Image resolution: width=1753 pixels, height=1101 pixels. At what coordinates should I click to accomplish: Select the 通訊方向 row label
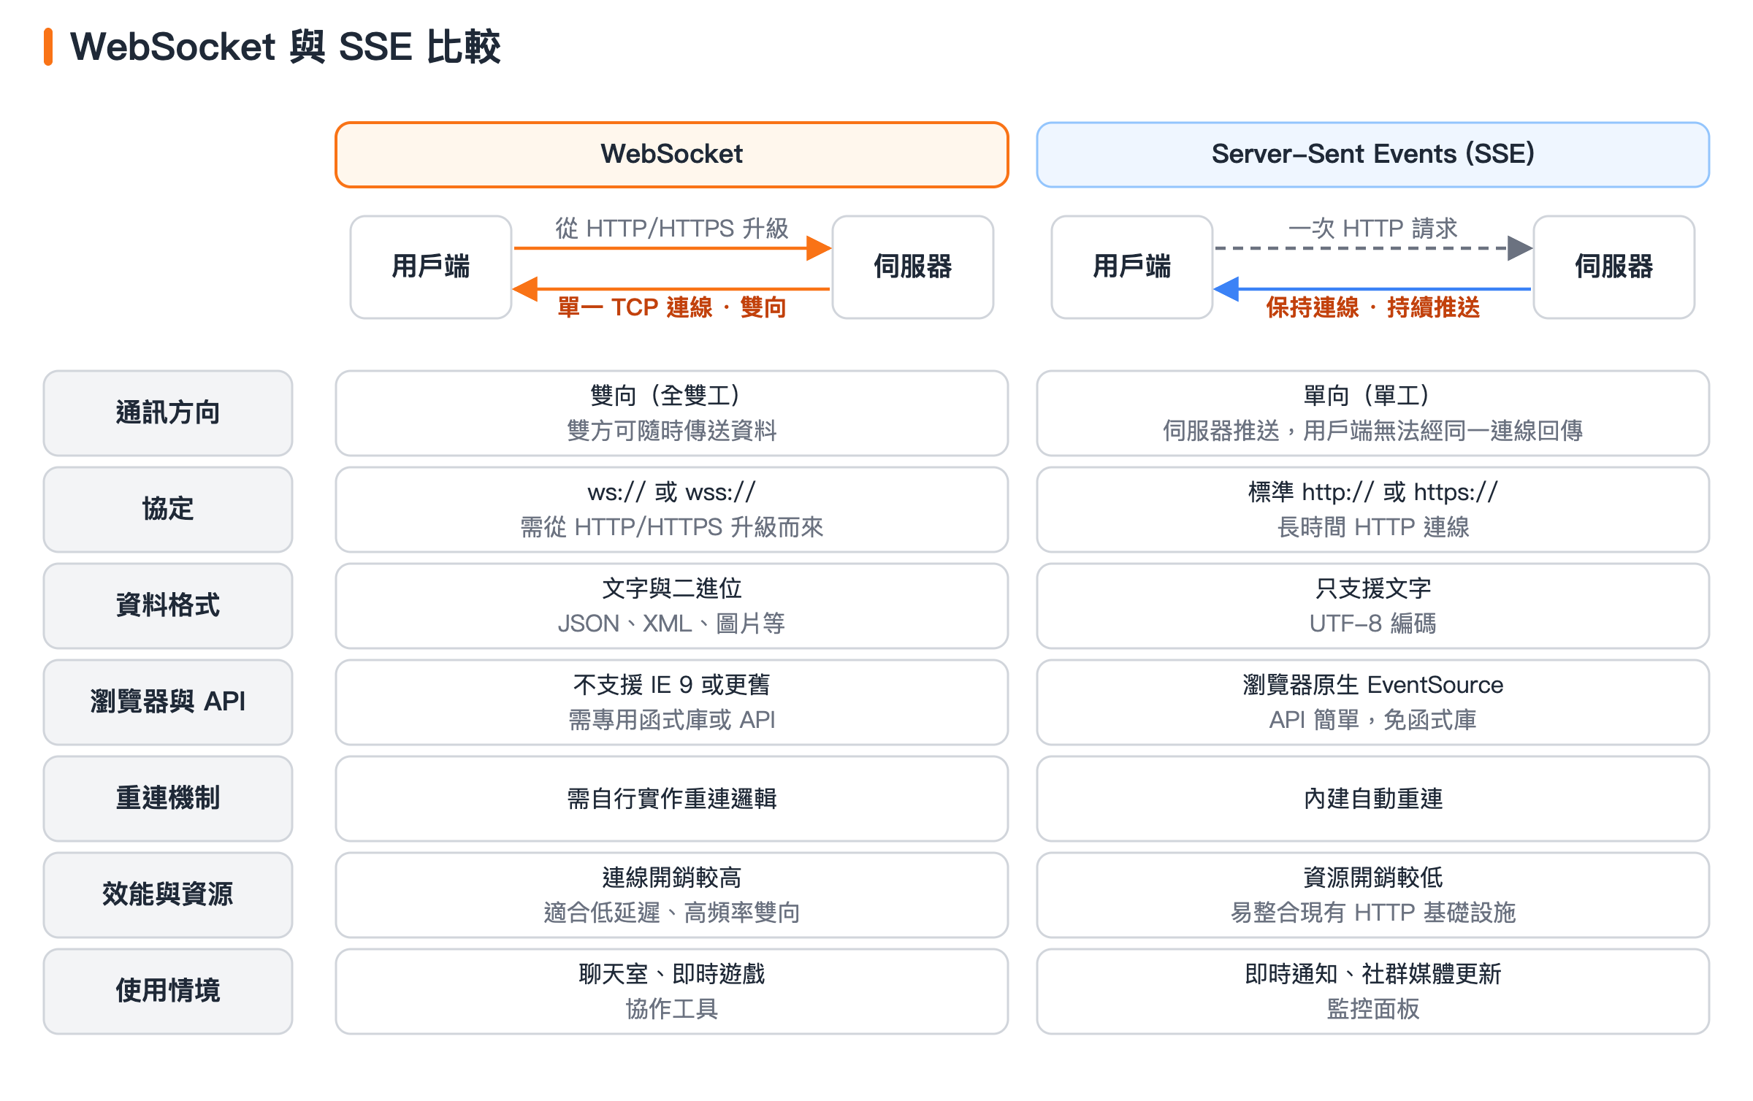[x=168, y=413]
